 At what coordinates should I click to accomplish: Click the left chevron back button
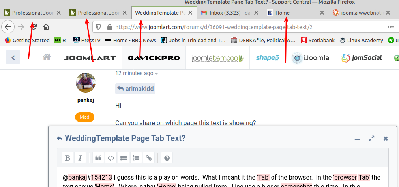pos(13,57)
